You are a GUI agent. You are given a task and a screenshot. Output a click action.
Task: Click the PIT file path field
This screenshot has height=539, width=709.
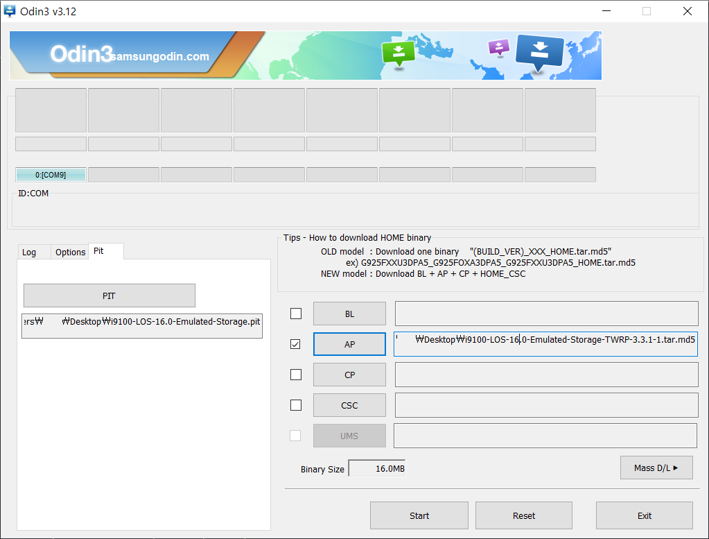pyautogui.click(x=142, y=326)
